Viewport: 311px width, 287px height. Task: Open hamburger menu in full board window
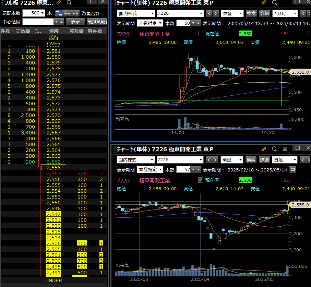80,3
